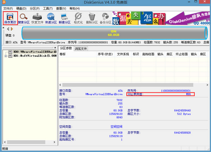Go to previous disk with left arrow

click(x=8, y=29)
